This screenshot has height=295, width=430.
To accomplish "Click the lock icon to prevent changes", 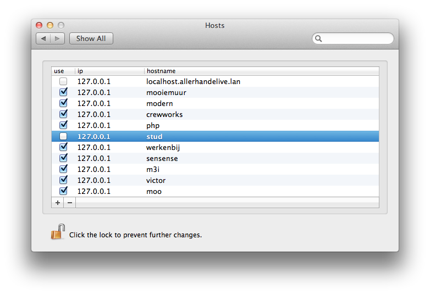I will (x=58, y=232).
